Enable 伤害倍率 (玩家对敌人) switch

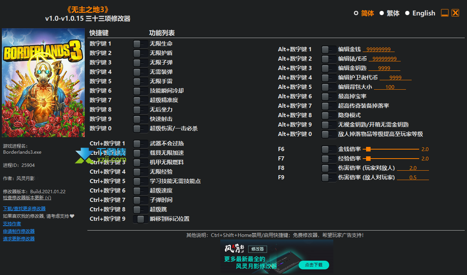click(x=329, y=168)
